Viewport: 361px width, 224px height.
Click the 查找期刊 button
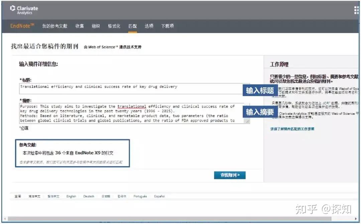pyautogui.click(x=230, y=175)
